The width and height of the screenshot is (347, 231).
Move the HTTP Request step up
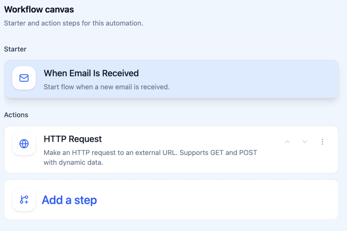click(287, 142)
